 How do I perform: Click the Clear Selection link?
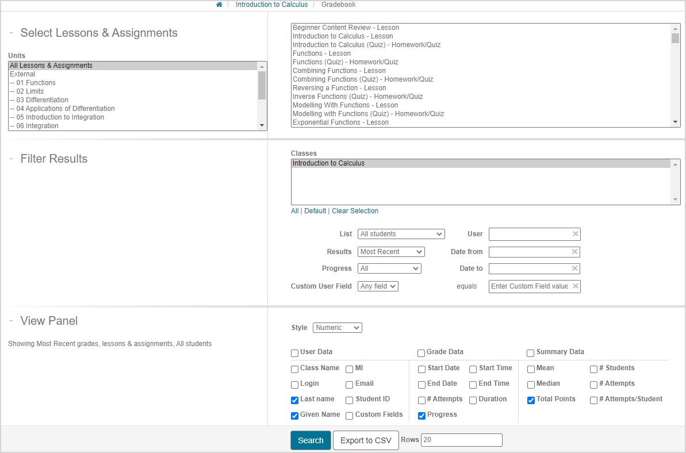tap(355, 211)
